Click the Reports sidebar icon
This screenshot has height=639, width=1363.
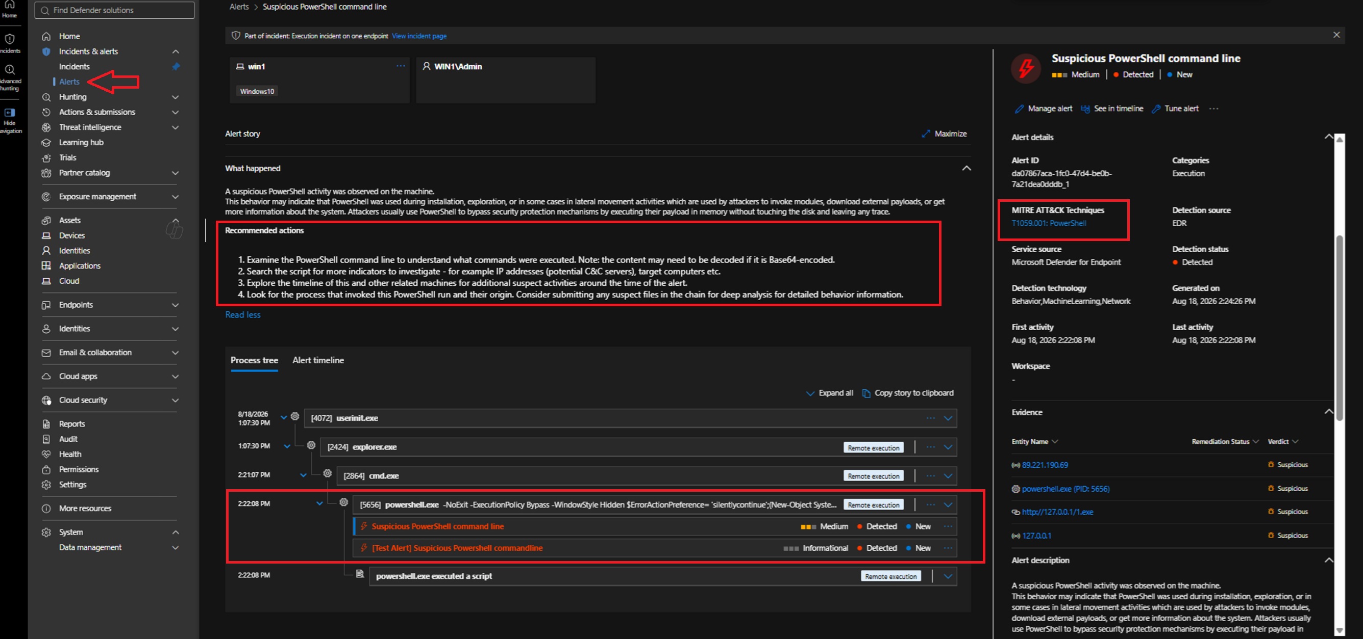[x=46, y=424]
